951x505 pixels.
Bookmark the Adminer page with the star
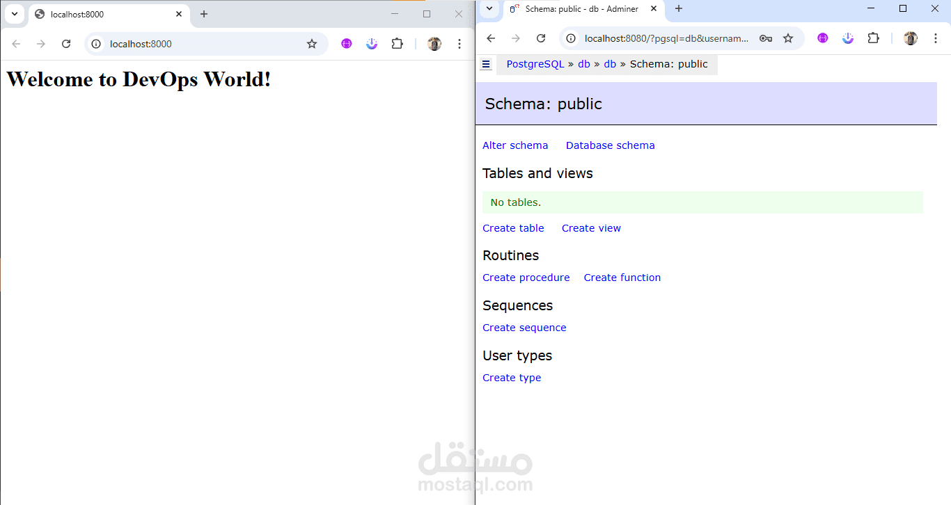(x=788, y=38)
